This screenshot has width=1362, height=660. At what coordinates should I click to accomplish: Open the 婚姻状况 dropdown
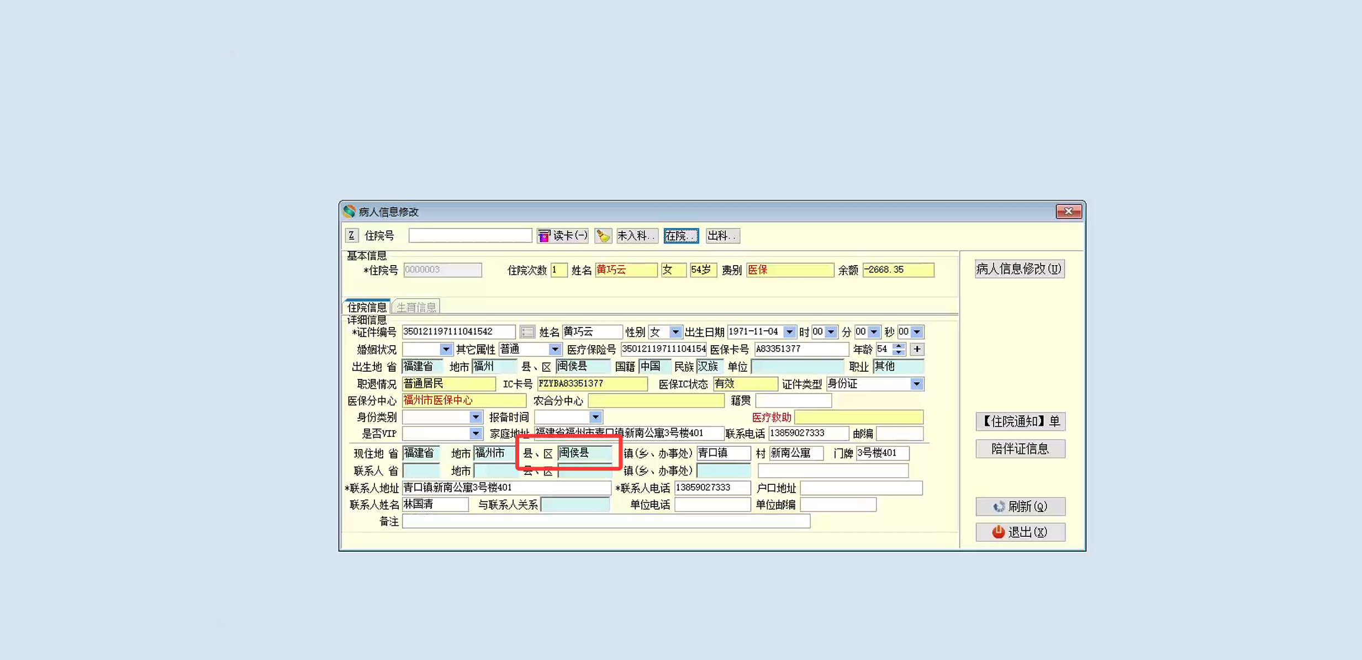coord(445,350)
